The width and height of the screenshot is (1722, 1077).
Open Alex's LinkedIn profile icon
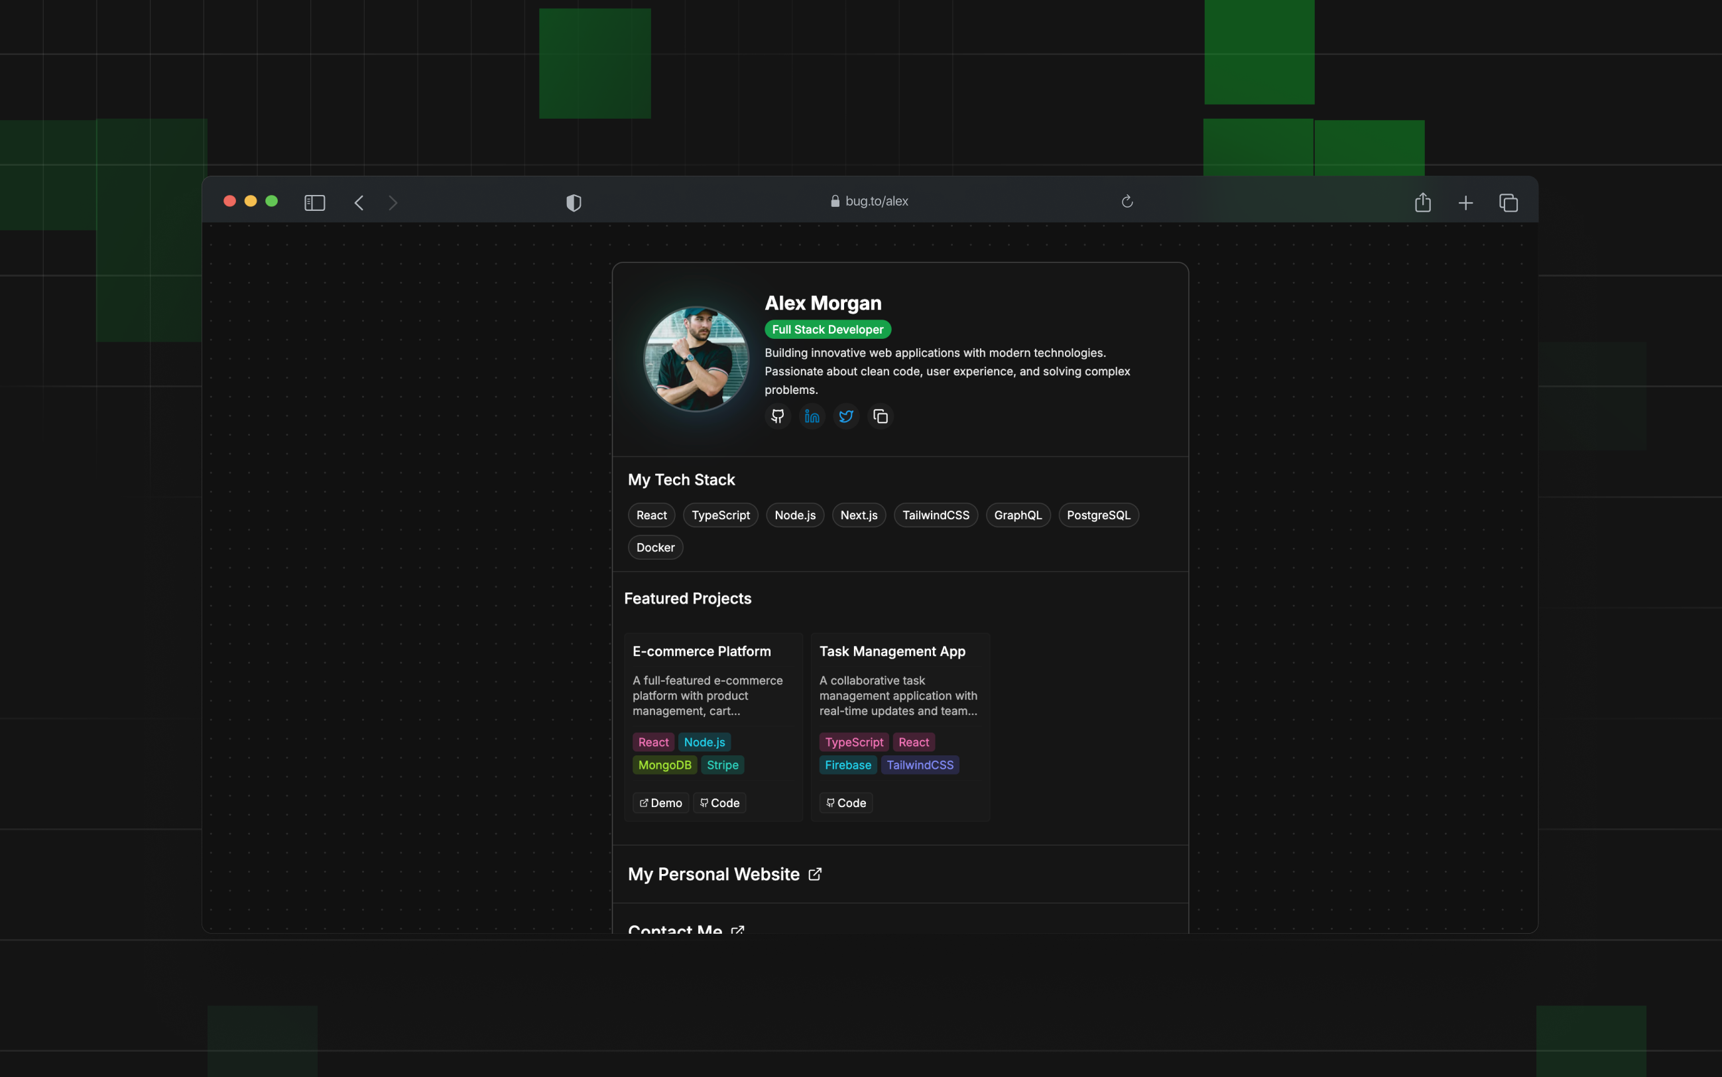pos(811,416)
